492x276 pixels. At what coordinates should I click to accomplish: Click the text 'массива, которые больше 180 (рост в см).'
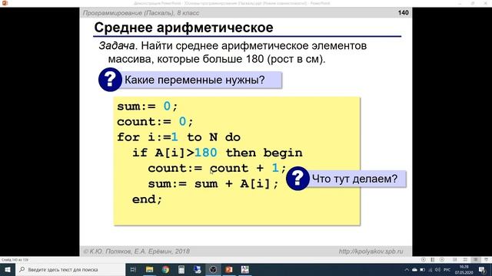tap(217, 59)
